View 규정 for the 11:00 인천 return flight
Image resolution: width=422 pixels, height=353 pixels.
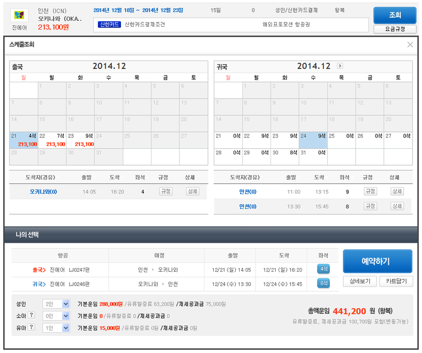point(370,192)
